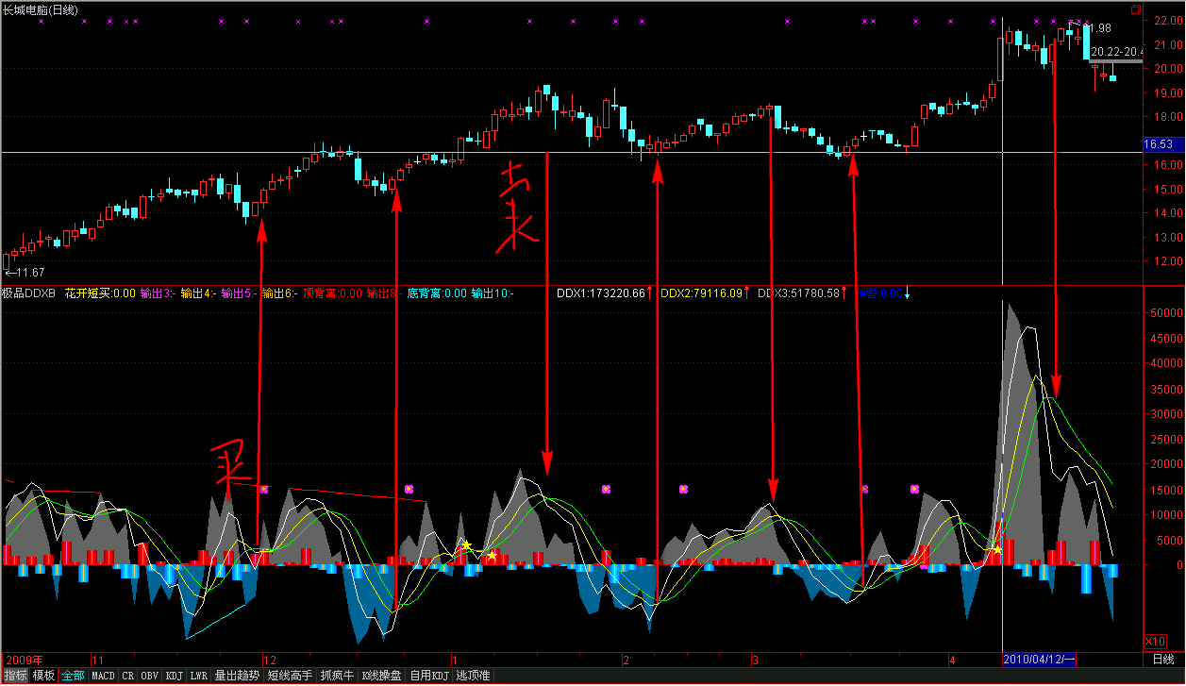Open the 量出趋势 indicator

237,676
